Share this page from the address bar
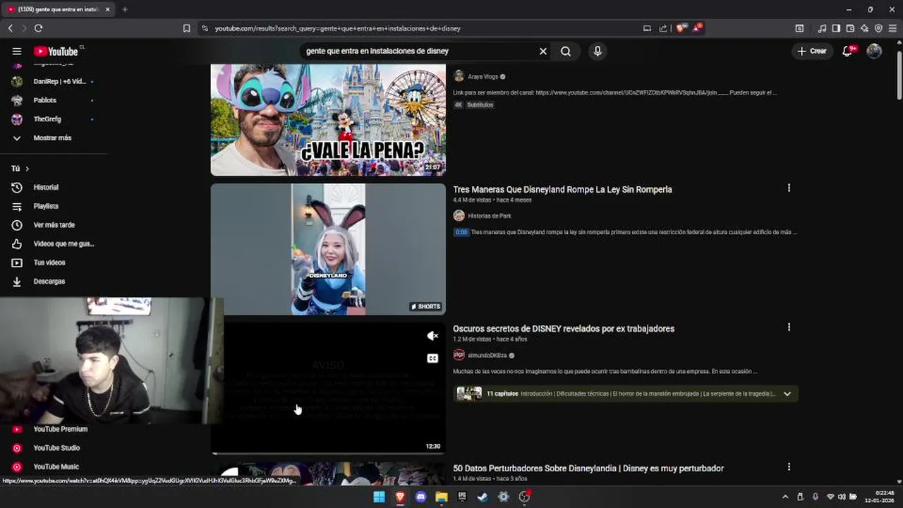Image resolution: width=903 pixels, height=508 pixels. click(x=663, y=28)
